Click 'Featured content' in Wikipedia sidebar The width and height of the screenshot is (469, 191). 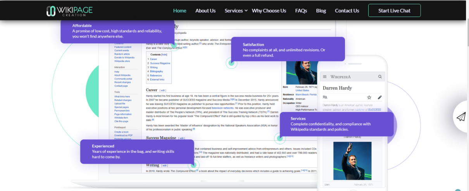click(122, 47)
